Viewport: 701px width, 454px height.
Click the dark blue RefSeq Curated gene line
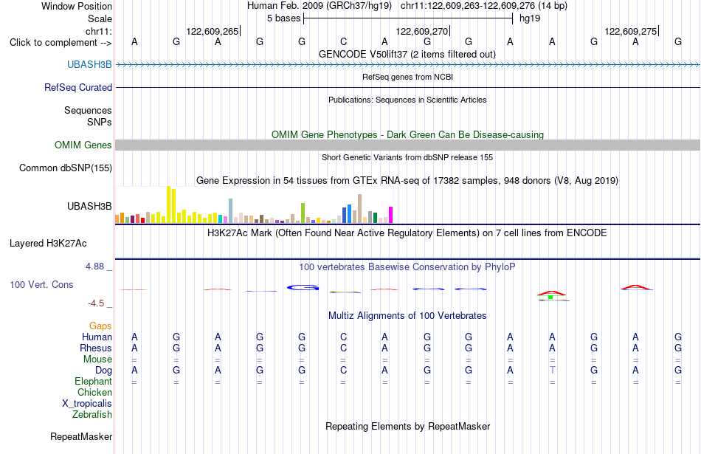407,87
